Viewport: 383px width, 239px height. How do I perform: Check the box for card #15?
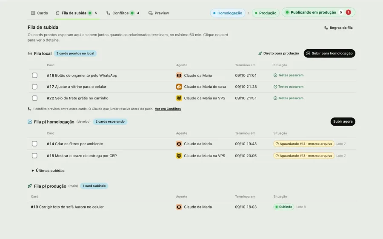35,155
